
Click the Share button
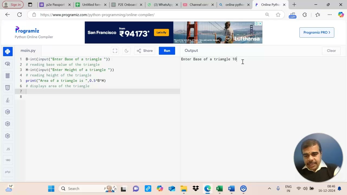click(145, 51)
